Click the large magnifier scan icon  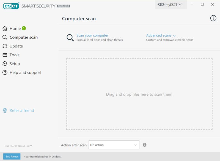tap(70, 38)
